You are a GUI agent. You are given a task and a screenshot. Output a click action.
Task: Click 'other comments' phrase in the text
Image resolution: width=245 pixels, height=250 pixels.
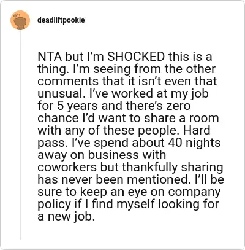(127, 75)
